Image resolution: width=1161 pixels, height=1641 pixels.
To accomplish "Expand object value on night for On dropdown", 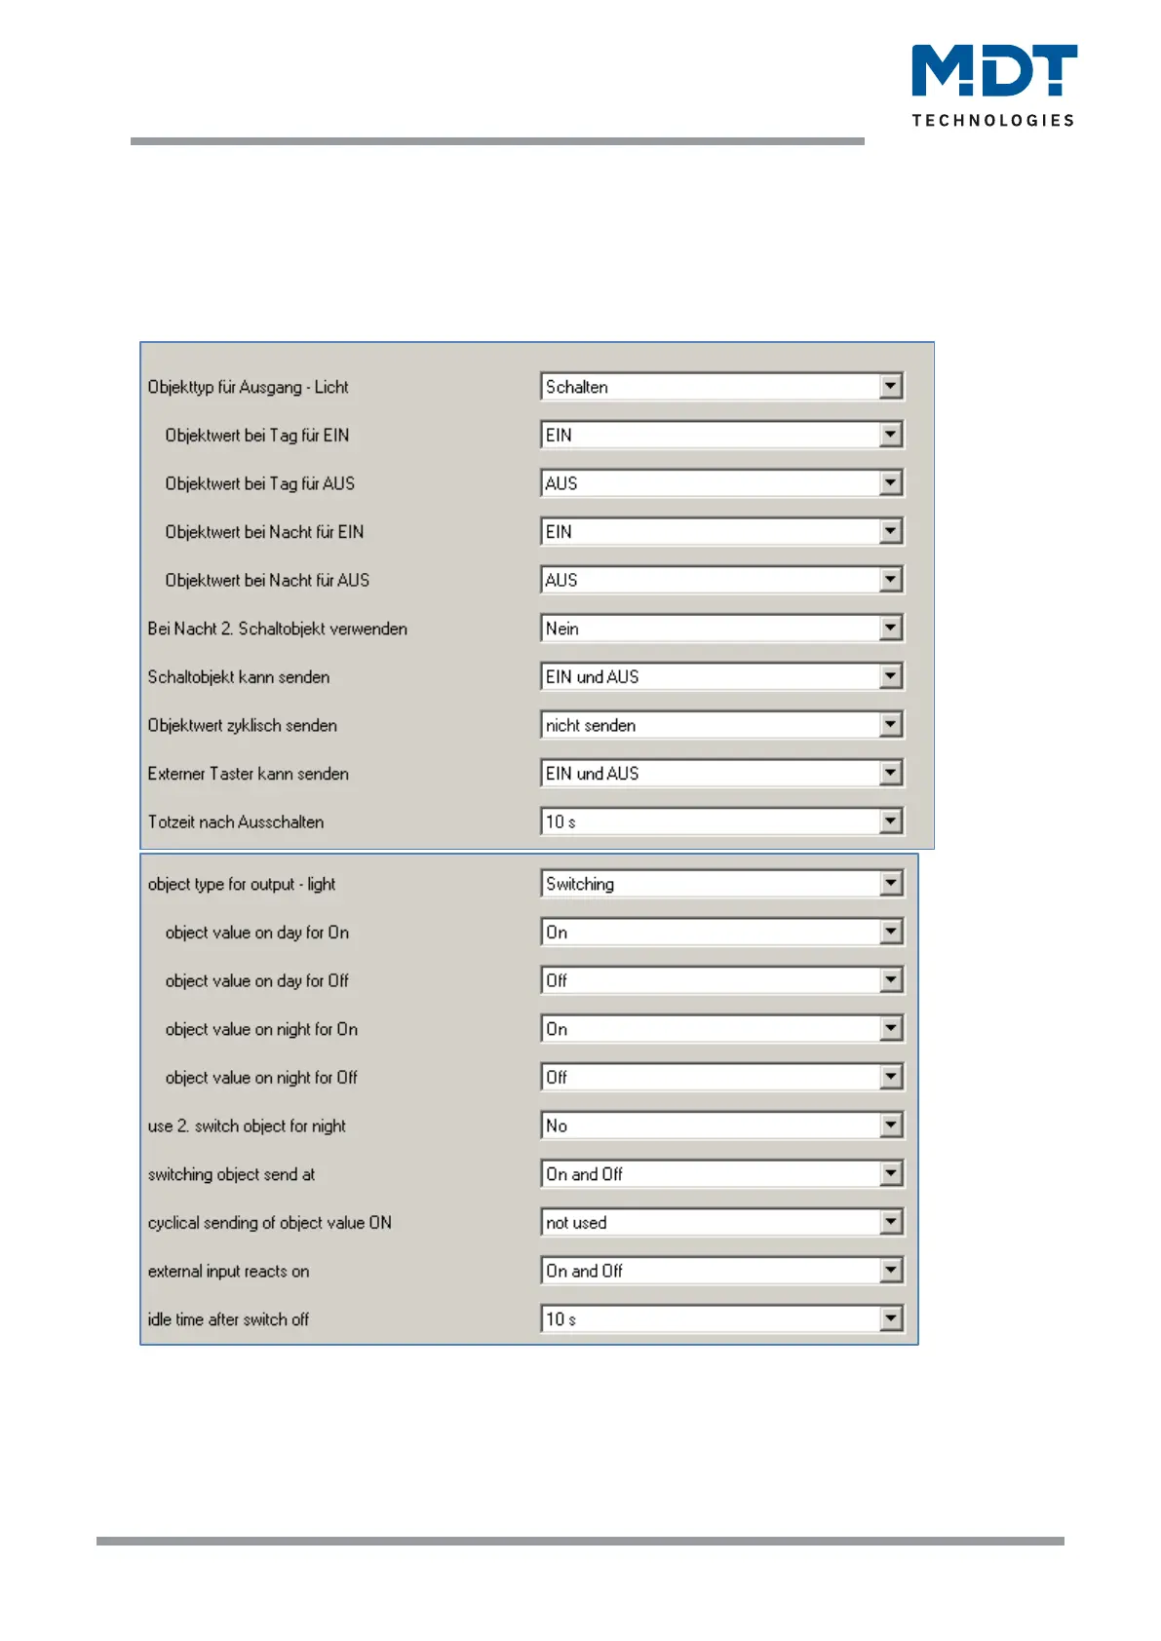I will coord(890,1029).
